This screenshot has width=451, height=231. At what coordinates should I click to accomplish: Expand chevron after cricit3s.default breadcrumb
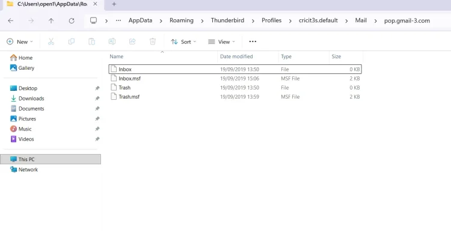pos(346,20)
